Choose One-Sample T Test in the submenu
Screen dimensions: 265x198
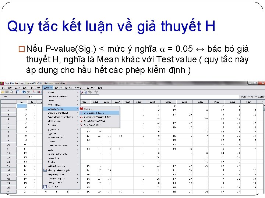click(99, 113)
